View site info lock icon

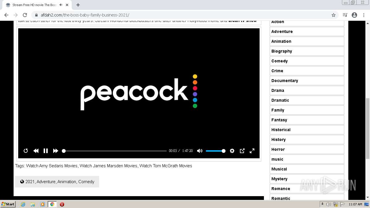pos(36,15)
